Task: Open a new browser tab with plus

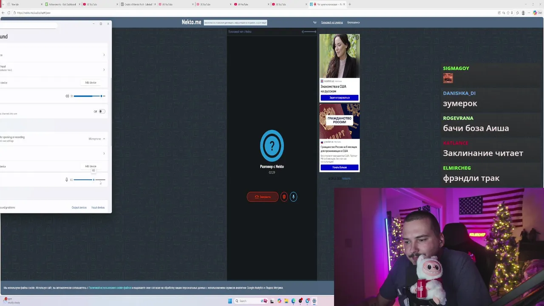Action: [x=350, y=4]
